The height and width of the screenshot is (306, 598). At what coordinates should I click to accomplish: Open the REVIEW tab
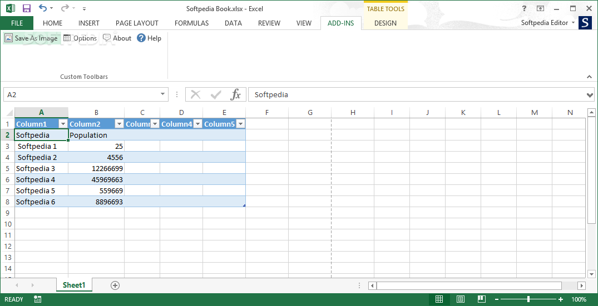(269, 23)
